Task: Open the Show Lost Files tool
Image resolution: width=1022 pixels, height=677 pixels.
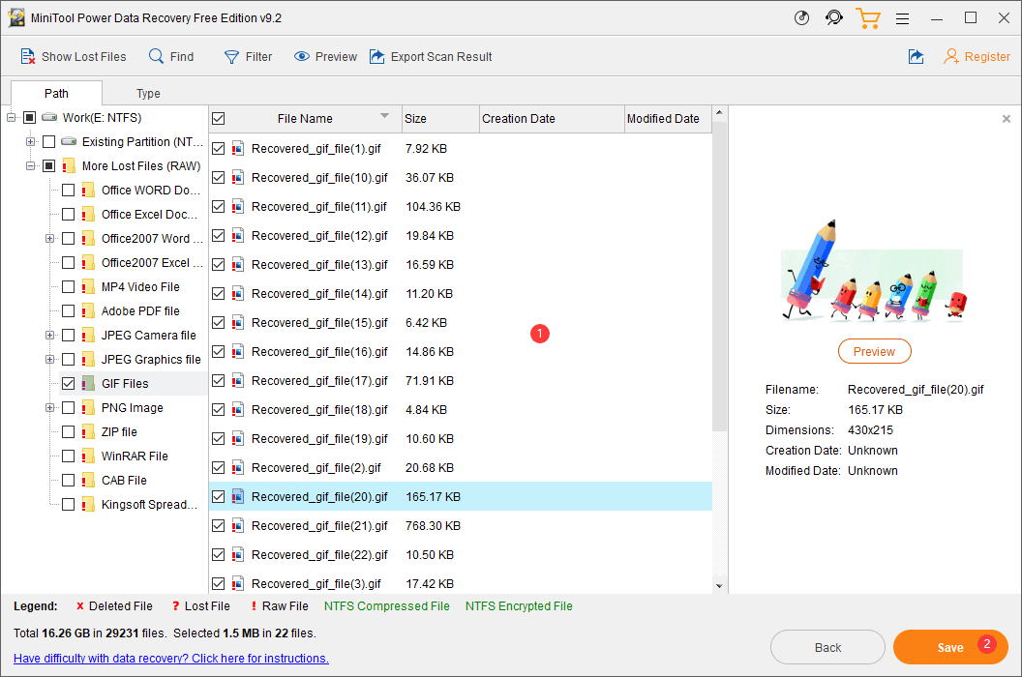Action: 74,56
